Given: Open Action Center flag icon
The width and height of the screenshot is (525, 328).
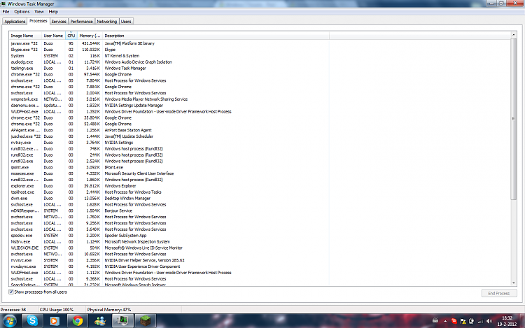Looking at the screenshot, I should (463, 321).
